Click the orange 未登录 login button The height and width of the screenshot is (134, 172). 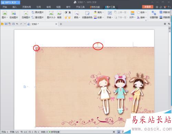[x=148, y=7]
